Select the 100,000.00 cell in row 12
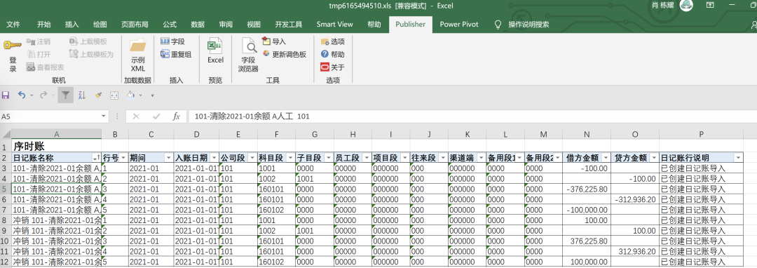Screen dimensions: 757x268 (x=586, y=262)
